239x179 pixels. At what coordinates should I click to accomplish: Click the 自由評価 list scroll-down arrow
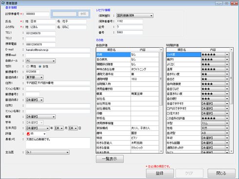click(x=161, y=151)
